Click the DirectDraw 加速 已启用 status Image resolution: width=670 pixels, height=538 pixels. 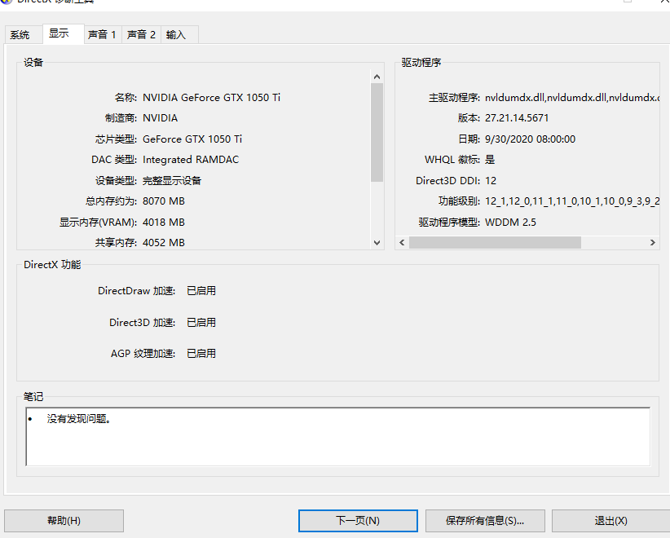(x=201, y=290)
